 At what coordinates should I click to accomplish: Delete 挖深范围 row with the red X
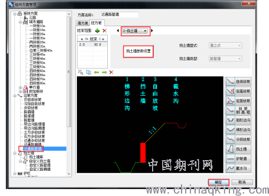(105, 31)
